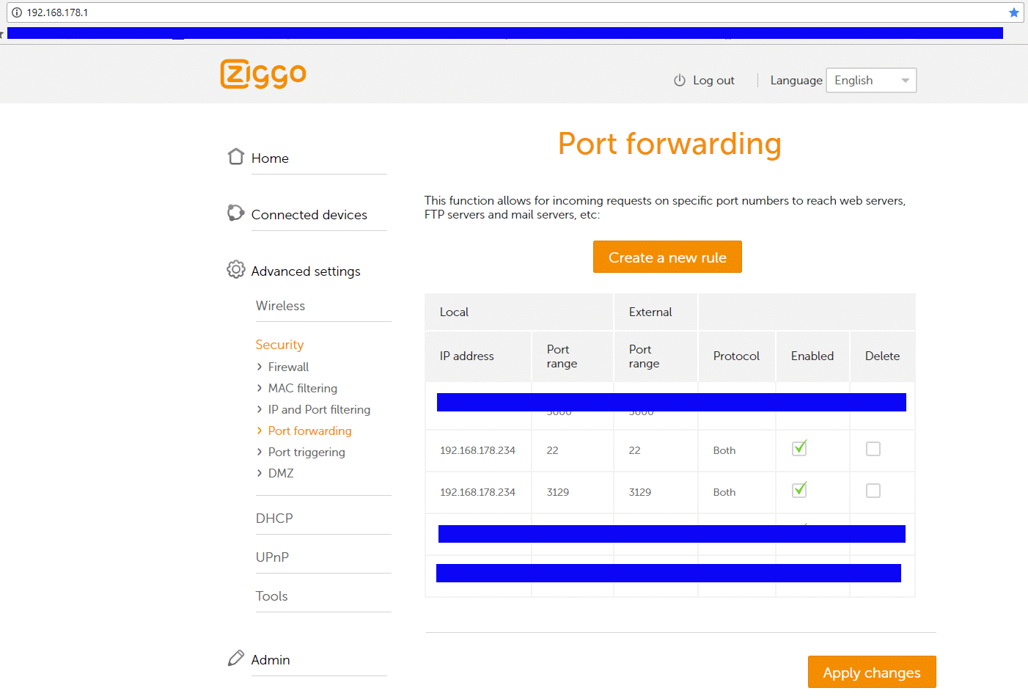Click the bookmark star in address bar
The height and width of the screenshot is (696, 1028).
pos(1013,12)
